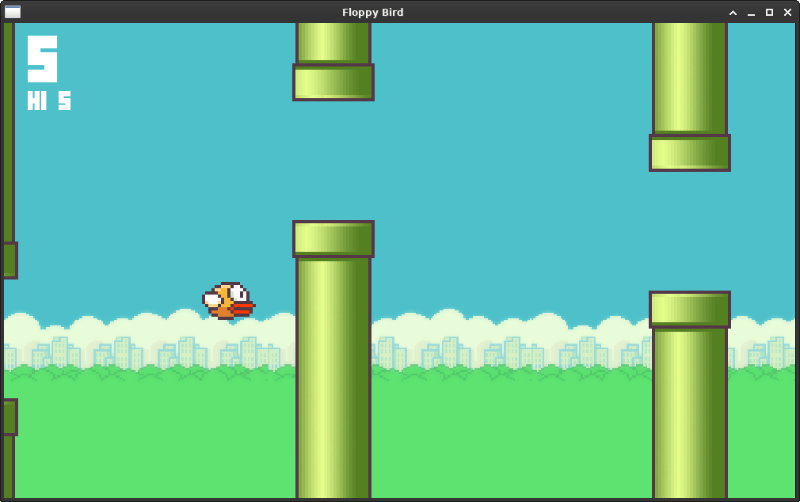Click the "Floppy Bird" window title
Image resolution: width=800 pixels, height=502 pixels.
pyautogui.click(x=372, y=12)
